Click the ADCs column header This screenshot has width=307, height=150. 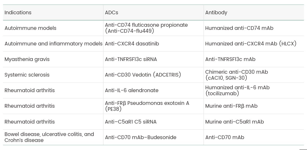tap(112, 12)
